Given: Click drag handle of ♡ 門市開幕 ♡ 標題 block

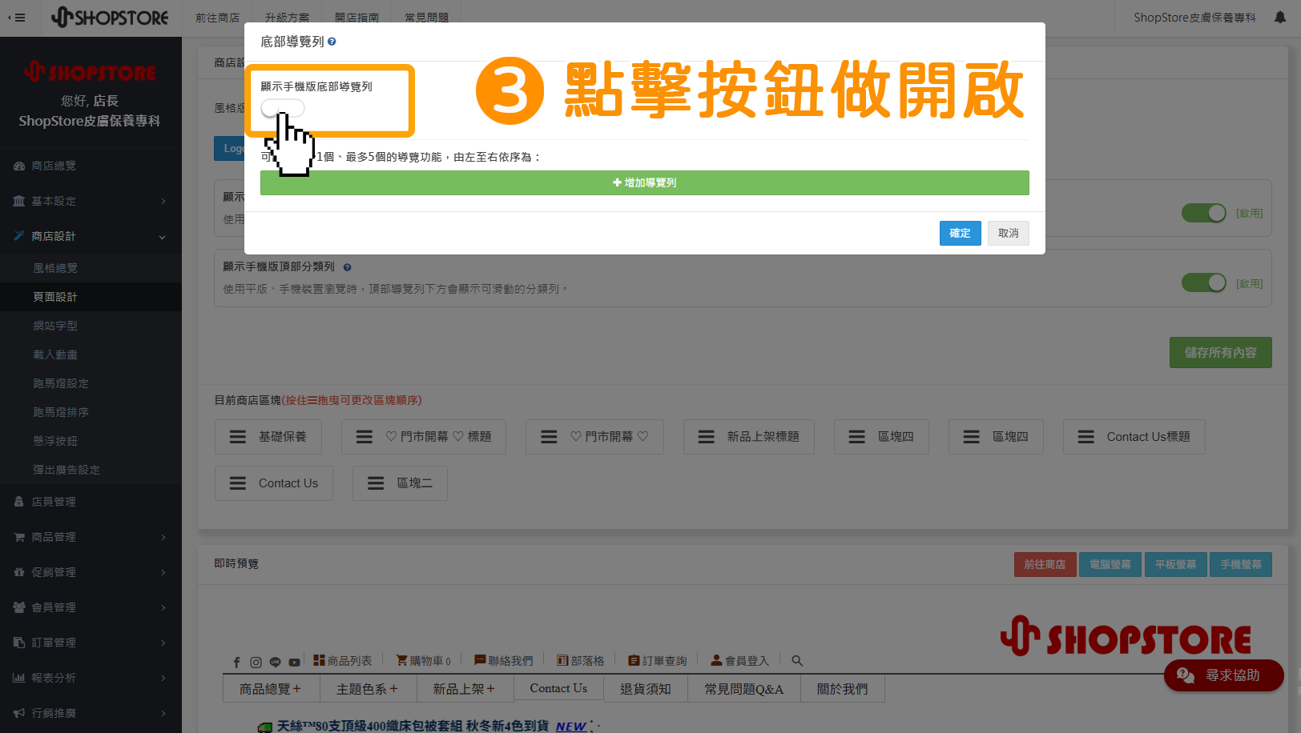Looking at the screenshot, I should [365, 437].
